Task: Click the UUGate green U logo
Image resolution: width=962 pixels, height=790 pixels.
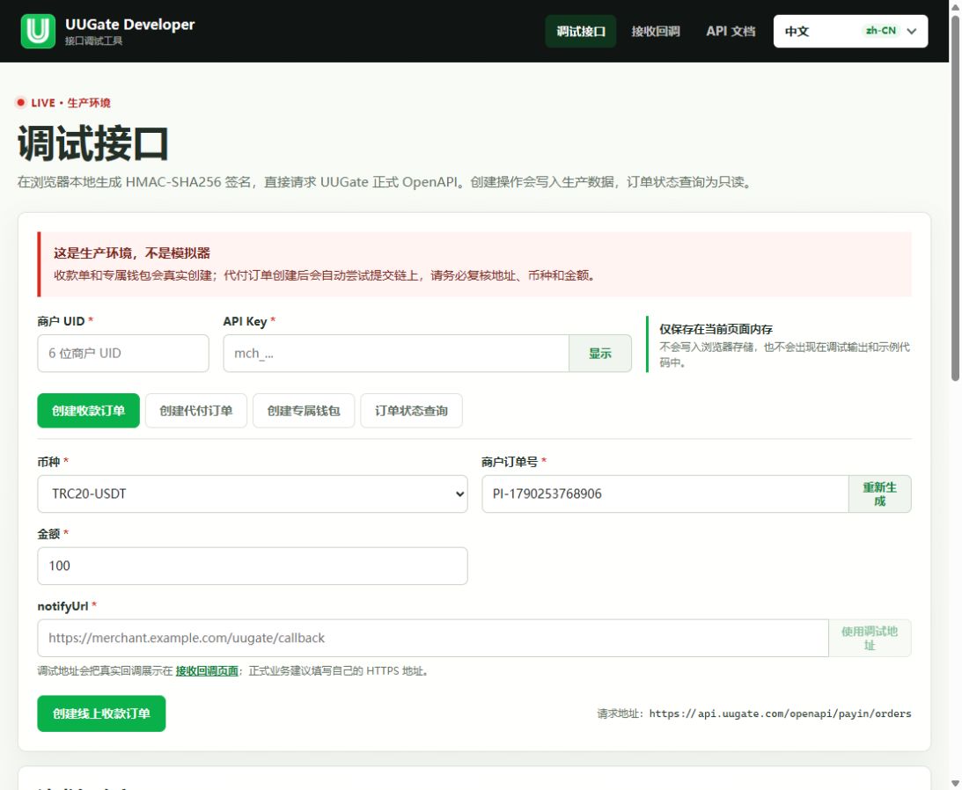Action: point(38,32)
